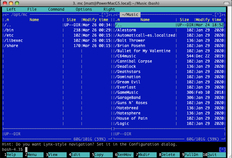Click the bash-4.3$ command line

[110, 150]
